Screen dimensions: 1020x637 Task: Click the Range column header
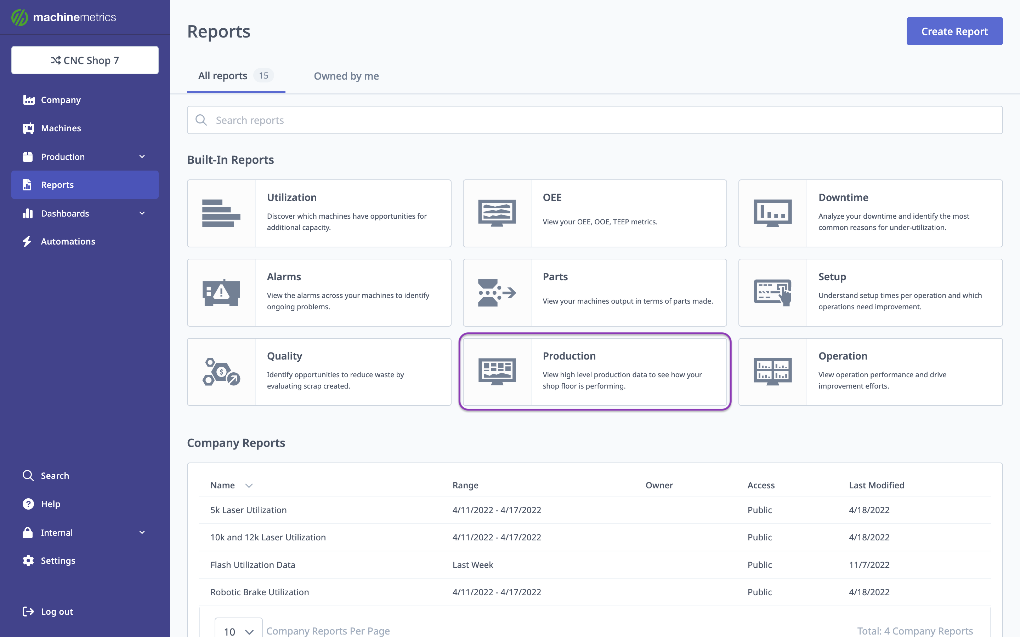click(x=465, y=485)
